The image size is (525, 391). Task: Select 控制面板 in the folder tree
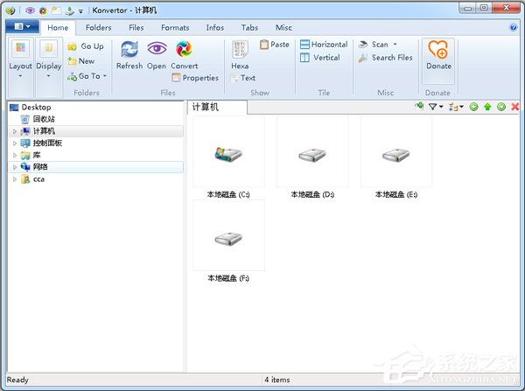pyautogui.click(x=47, y=143)
